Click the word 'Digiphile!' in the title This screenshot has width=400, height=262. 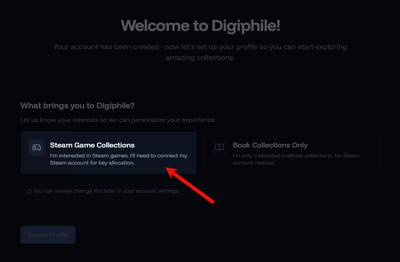(246, 25)
